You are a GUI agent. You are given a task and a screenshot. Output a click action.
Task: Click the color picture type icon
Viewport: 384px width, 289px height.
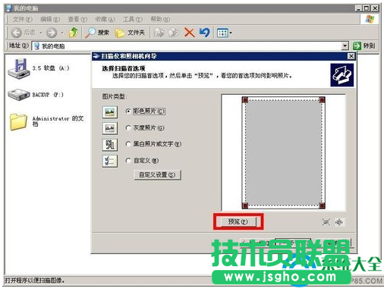(x=110, y=112)
